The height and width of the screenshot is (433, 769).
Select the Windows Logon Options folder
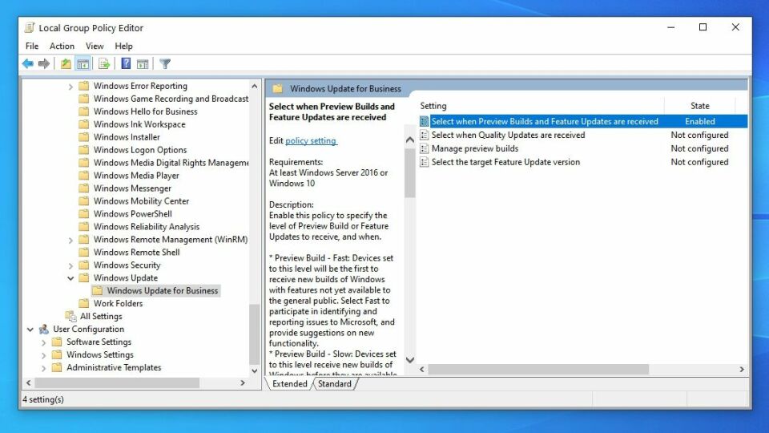tap(139, 150)
